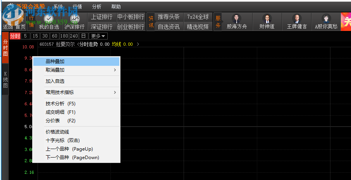Choose 价格波动线 menu item

[x=76, y=132]
